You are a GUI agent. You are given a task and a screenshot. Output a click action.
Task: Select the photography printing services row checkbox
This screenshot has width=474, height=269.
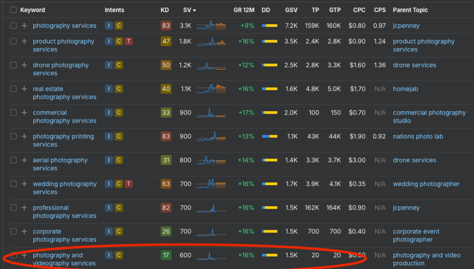[x=13, y=137]
